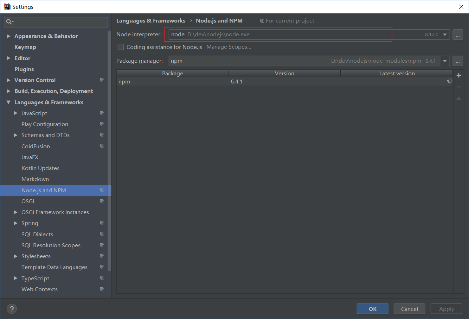Expand the JavaScript tree node
The width and height of the screenshot is (469, 319).
point(15,113)
